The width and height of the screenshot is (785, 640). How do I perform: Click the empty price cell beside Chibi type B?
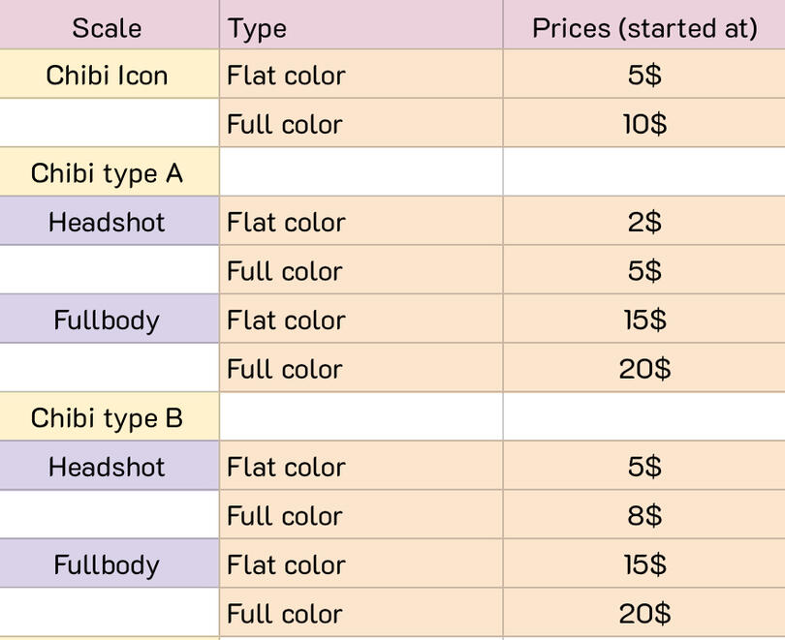coord(644,418)
